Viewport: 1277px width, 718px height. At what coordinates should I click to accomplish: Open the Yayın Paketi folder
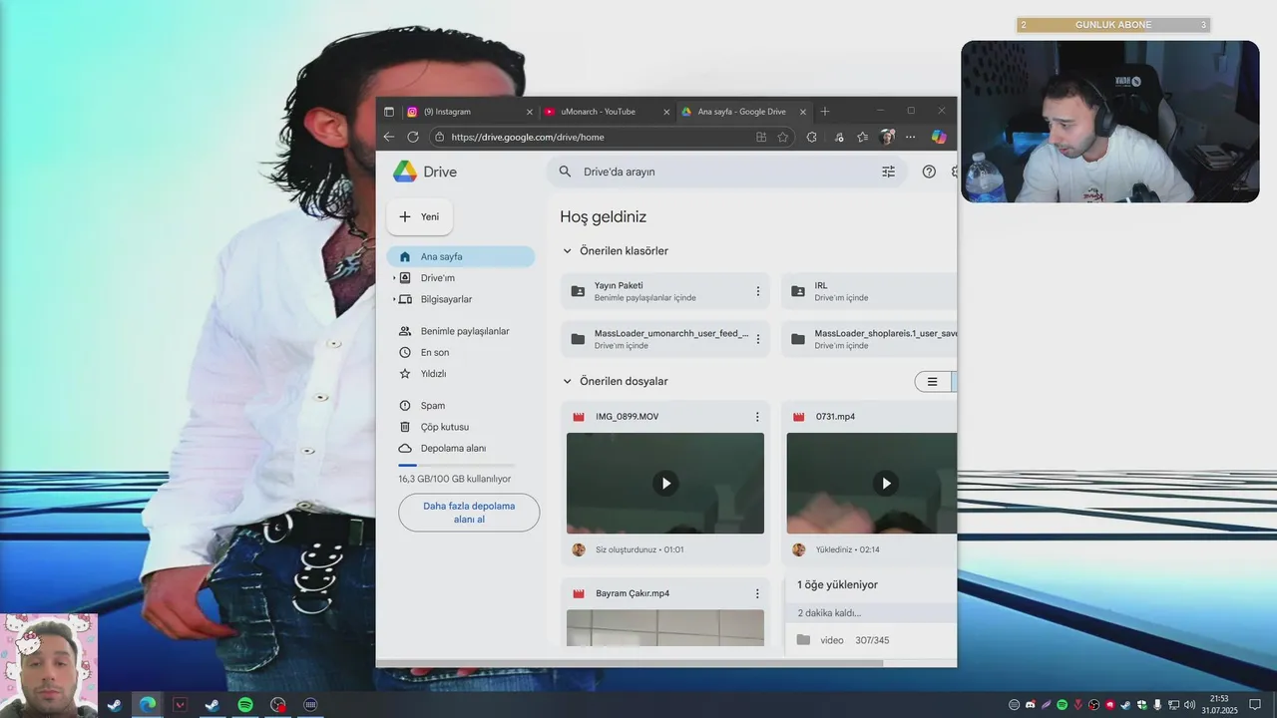tap(665, 291)
